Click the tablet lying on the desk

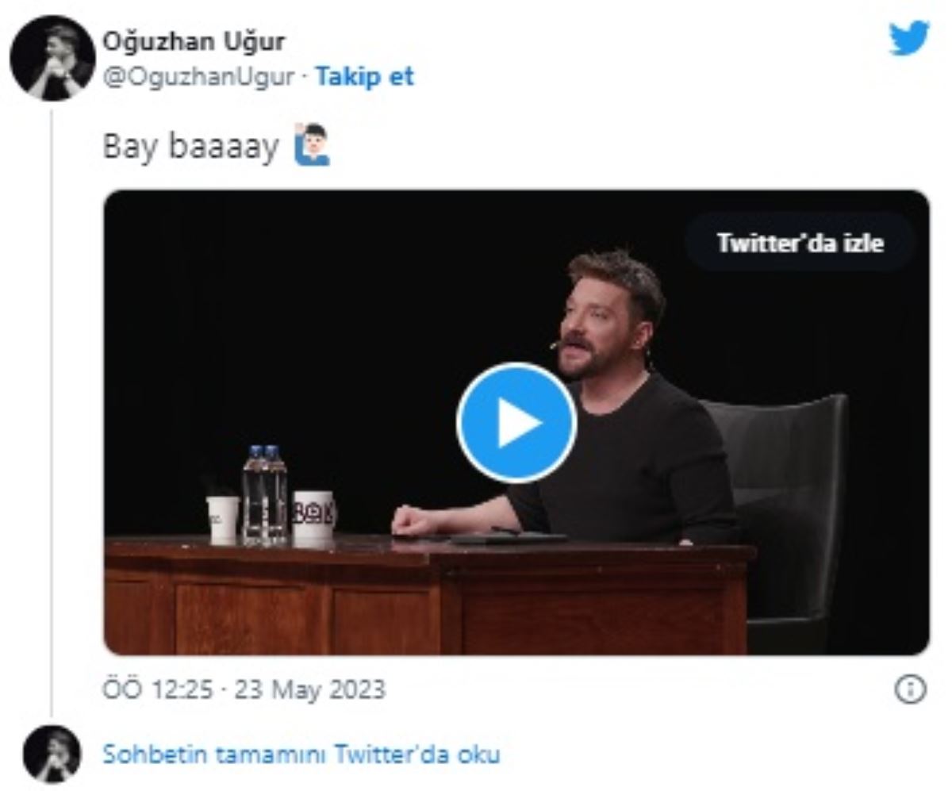pos(508,537)
